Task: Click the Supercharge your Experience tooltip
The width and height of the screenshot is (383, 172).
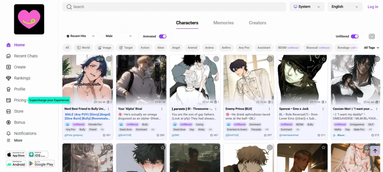Action: pyautogui.click(x=49, y=100)
